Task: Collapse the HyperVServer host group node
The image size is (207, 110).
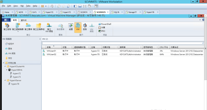Action: tap(5, 80)
